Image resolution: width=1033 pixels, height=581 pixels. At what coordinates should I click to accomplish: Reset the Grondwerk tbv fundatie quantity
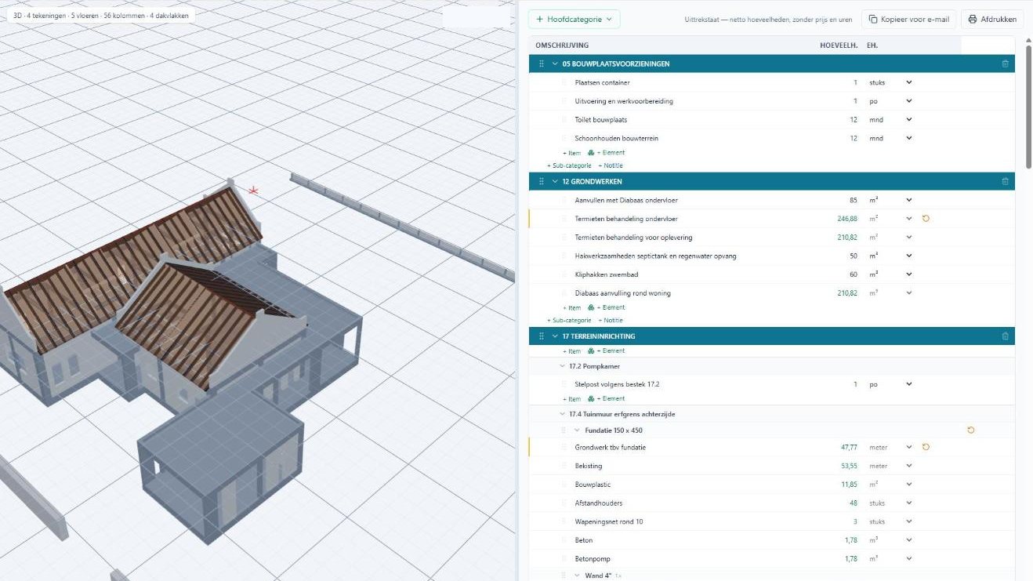click(926, 447)
